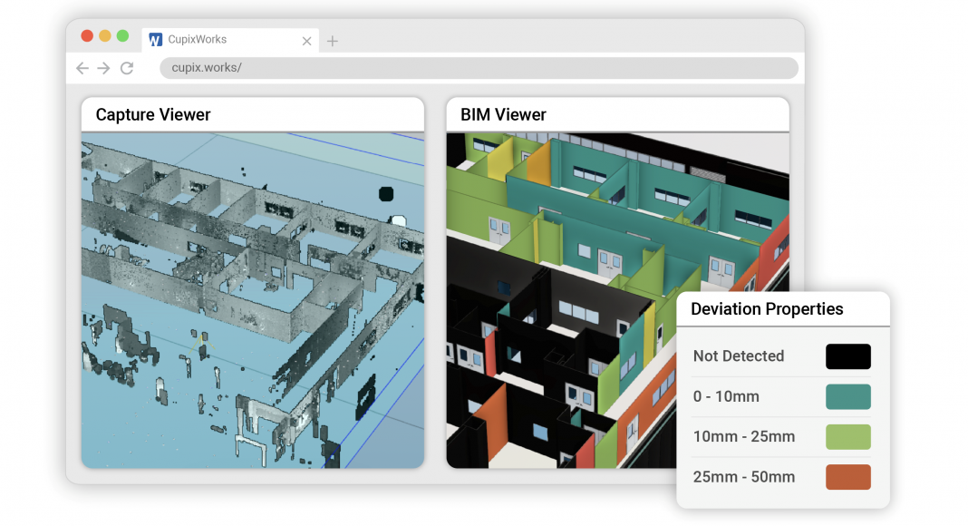Click the browser forward arrow
Screen dimensions: 968x526
click(104, 68)
